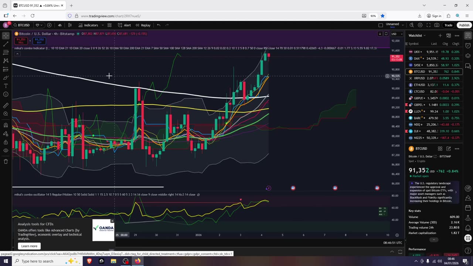Expand the favorite indicators dropdown arrow
The height and width of the screenshot is (266, 473).
(103, 25)
